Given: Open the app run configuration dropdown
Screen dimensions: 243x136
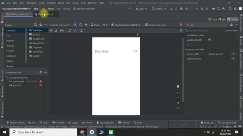Looking at the screenshot, I should pyautogui.click(x=141, y=9).
